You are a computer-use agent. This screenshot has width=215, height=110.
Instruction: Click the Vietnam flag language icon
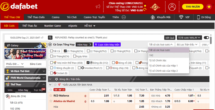click(209, 6)
